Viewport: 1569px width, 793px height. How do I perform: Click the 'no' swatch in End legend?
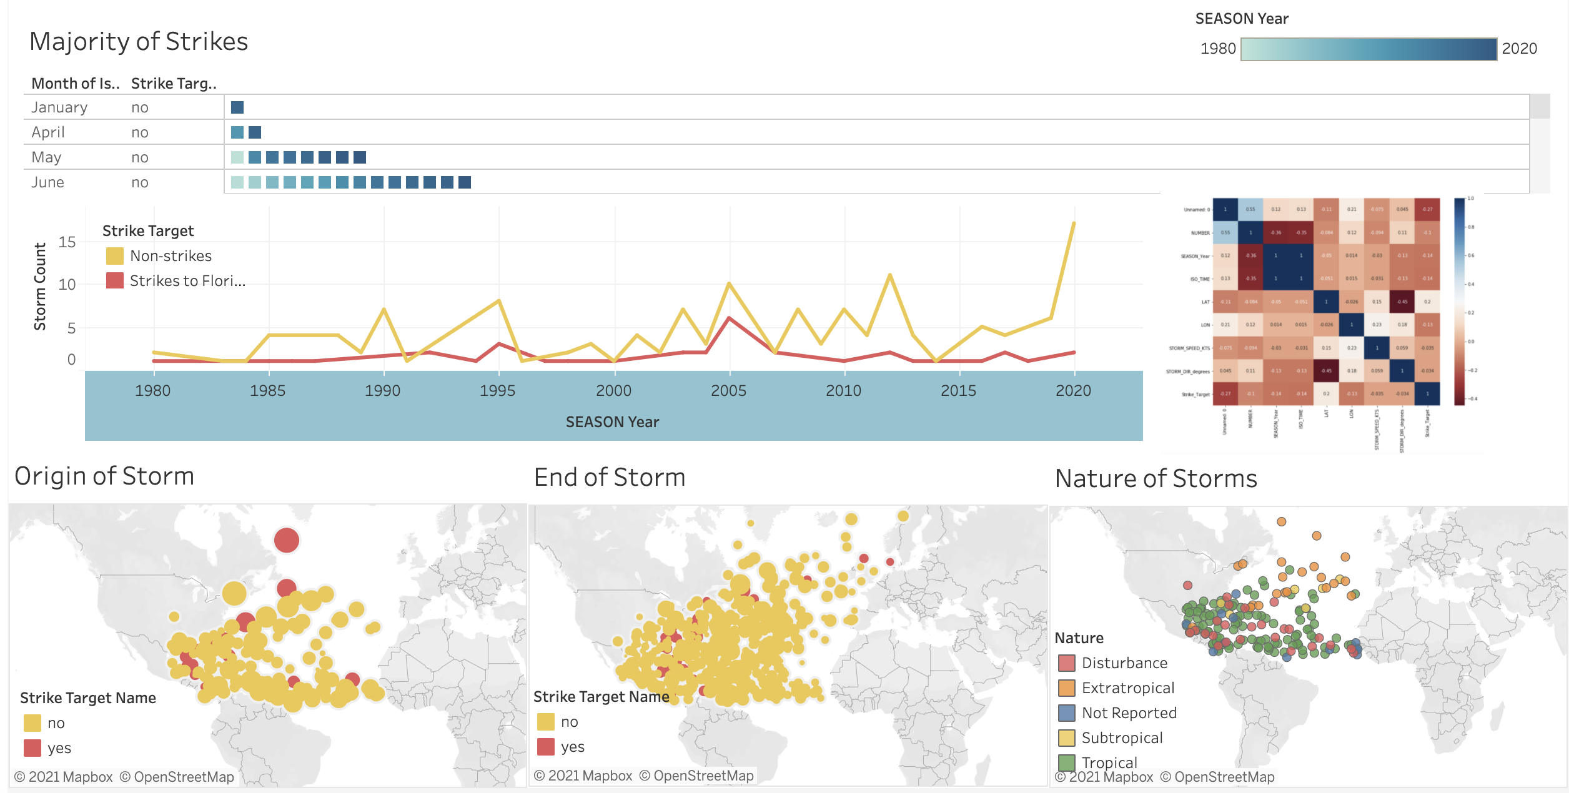546,722
